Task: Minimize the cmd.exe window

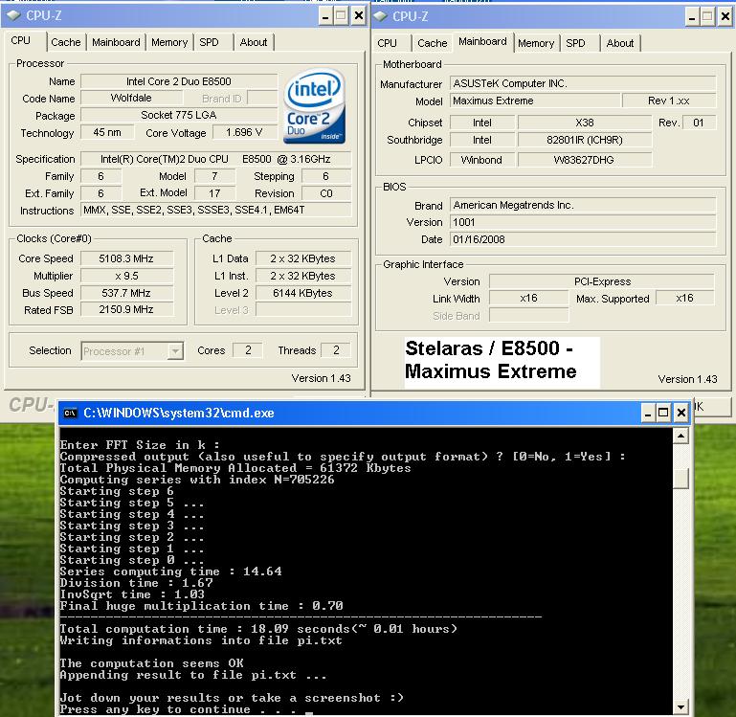Action: pyautogui.click(x=648, y=414)
